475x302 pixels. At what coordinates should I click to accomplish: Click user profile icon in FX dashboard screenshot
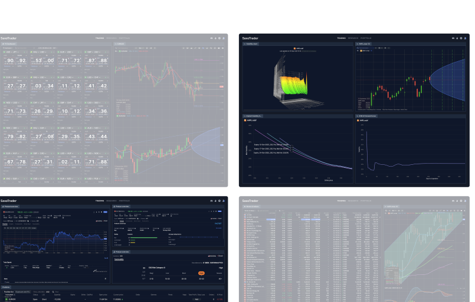(224, 38)
